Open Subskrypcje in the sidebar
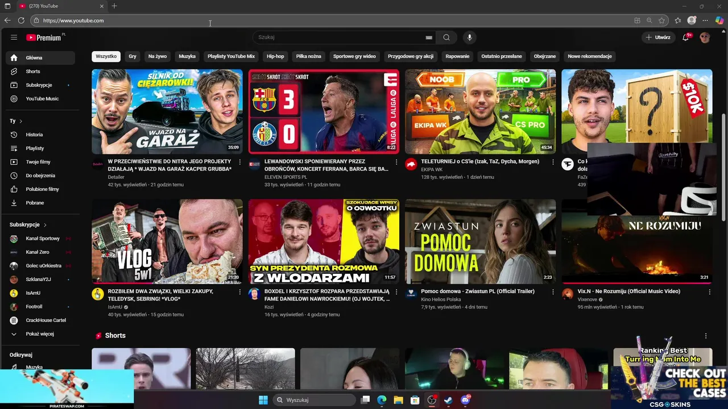The width and height of the screenshot is (728, 409). click(x=40, y=85)
